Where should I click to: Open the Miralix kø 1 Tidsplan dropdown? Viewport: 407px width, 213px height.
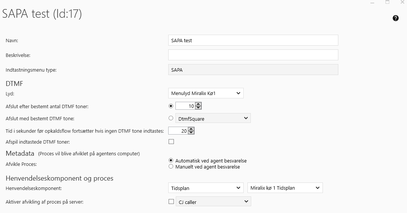pyautogui.click(x=285, y=188)
